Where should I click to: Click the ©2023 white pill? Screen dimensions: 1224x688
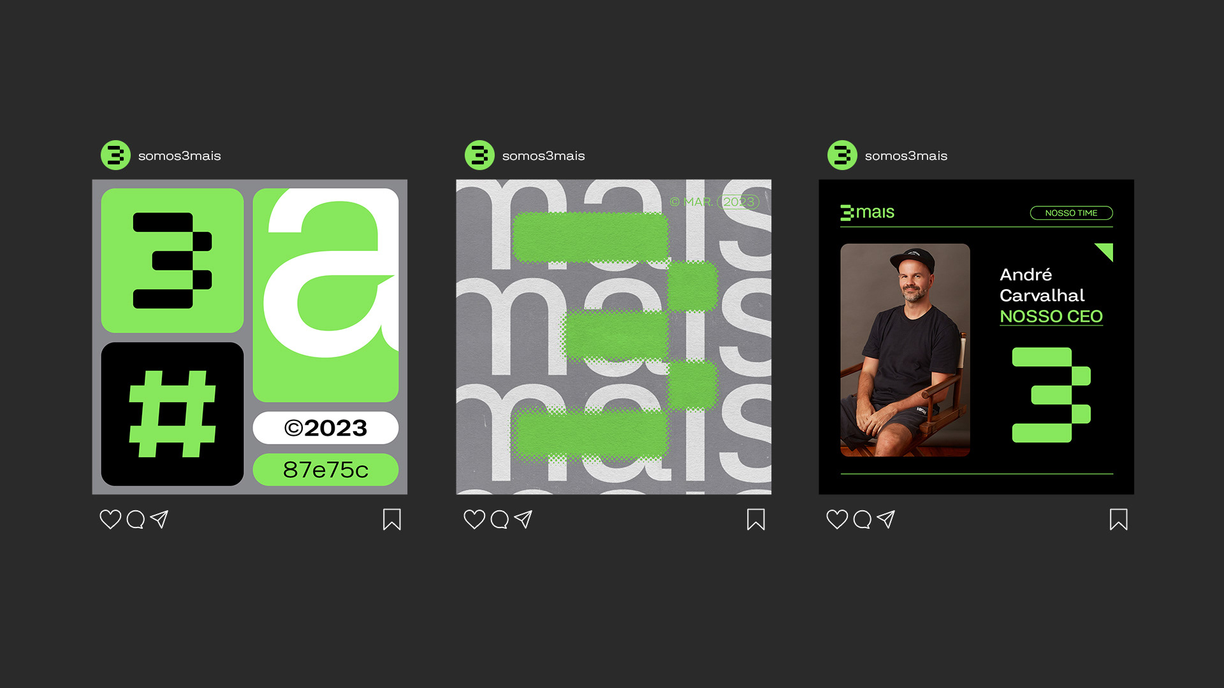point(326,427)
